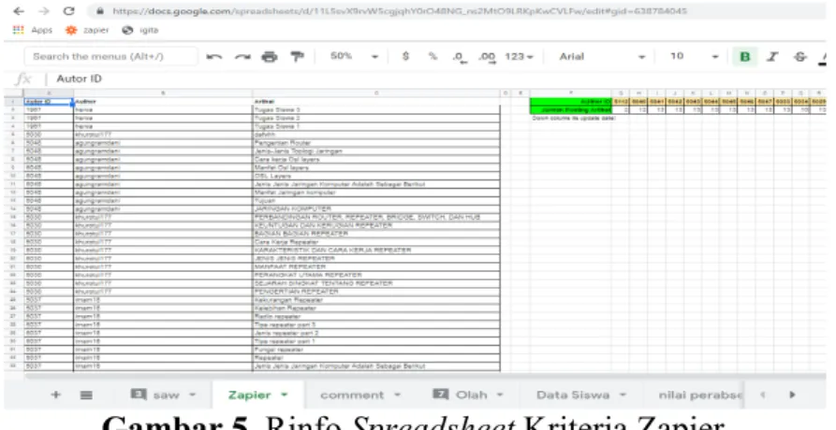Select the cell Tujuan
The image size is (836, 430).
pyautogui.click(x=376, y=201)
